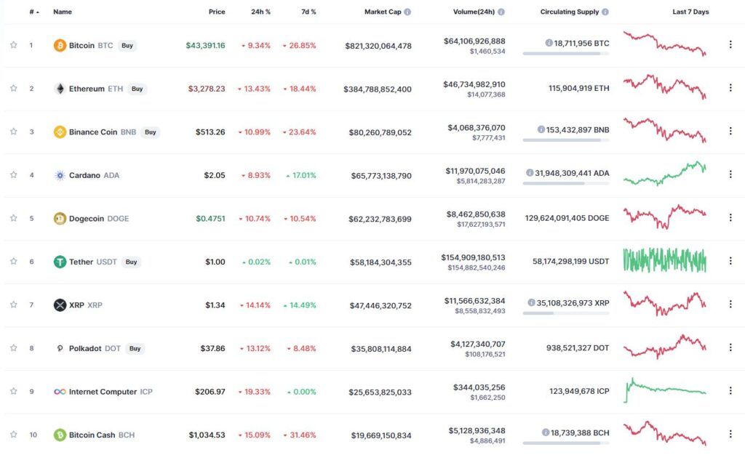Open Circulating Supply info icon in header

tap(605, 12)
